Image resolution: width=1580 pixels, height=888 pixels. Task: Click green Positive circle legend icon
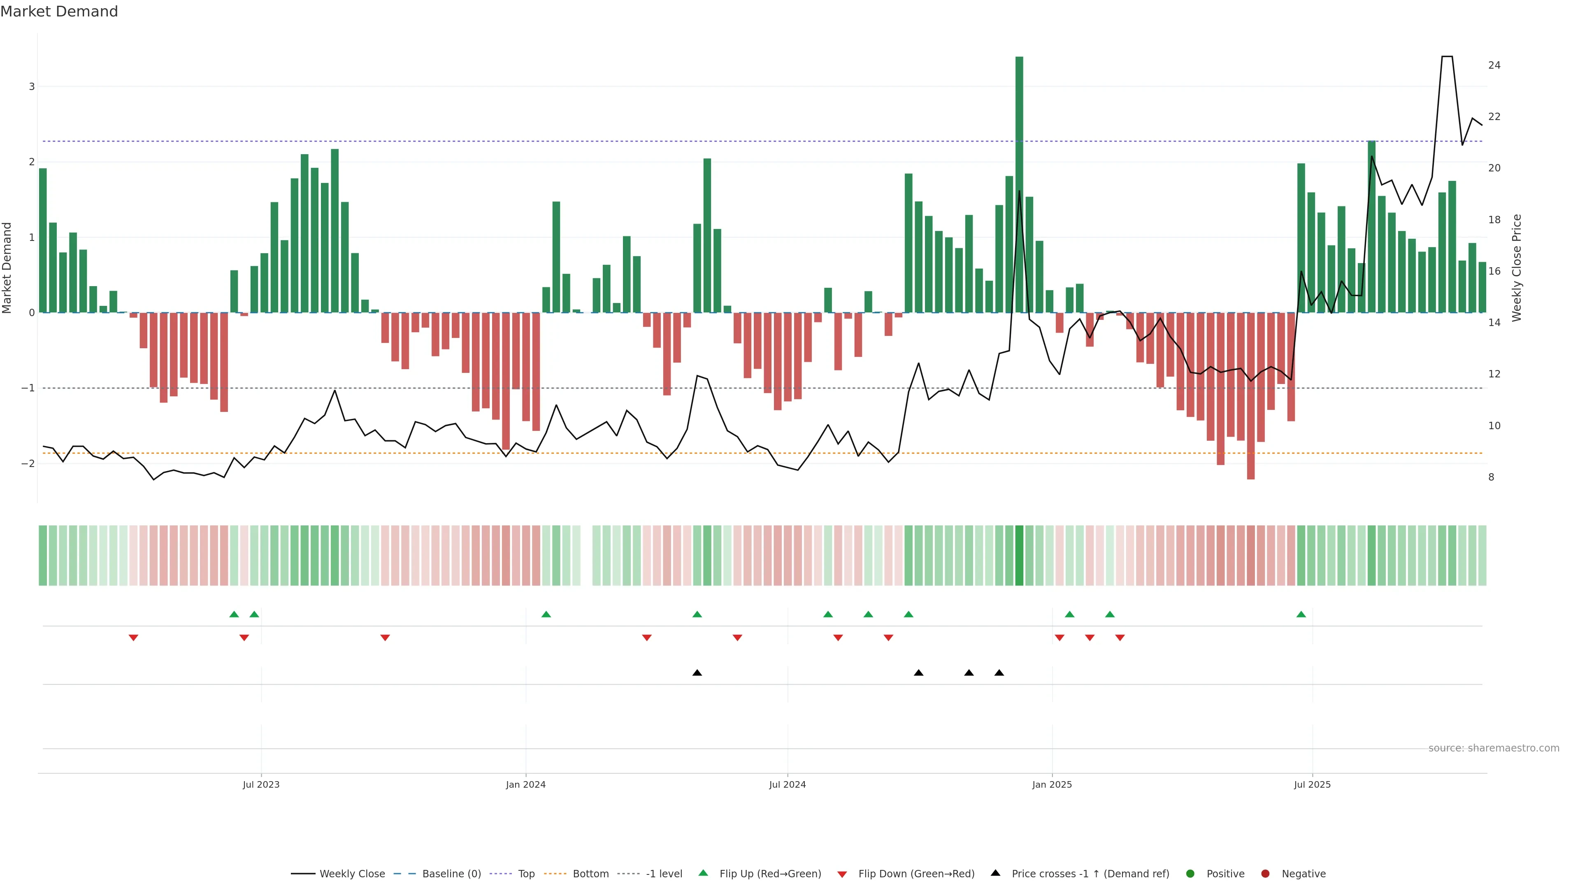(x=1190, y=873)
